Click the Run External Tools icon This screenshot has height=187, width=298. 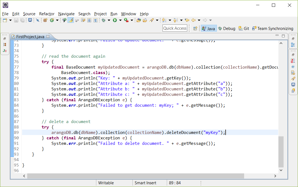click(126, 20)
